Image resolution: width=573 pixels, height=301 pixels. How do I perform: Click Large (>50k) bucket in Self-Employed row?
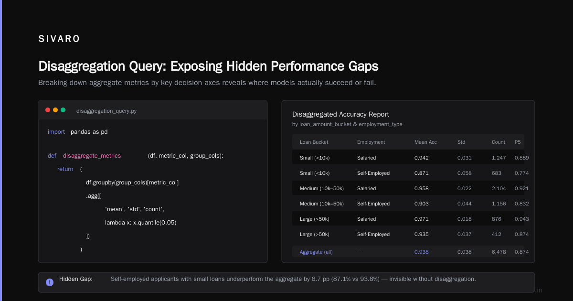[x=314, y=234]
